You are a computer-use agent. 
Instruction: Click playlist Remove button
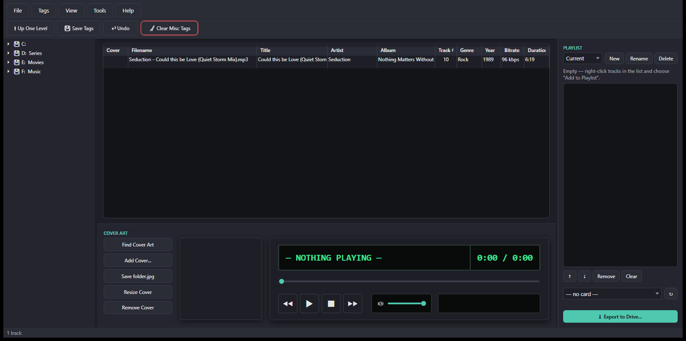point(606,276)
